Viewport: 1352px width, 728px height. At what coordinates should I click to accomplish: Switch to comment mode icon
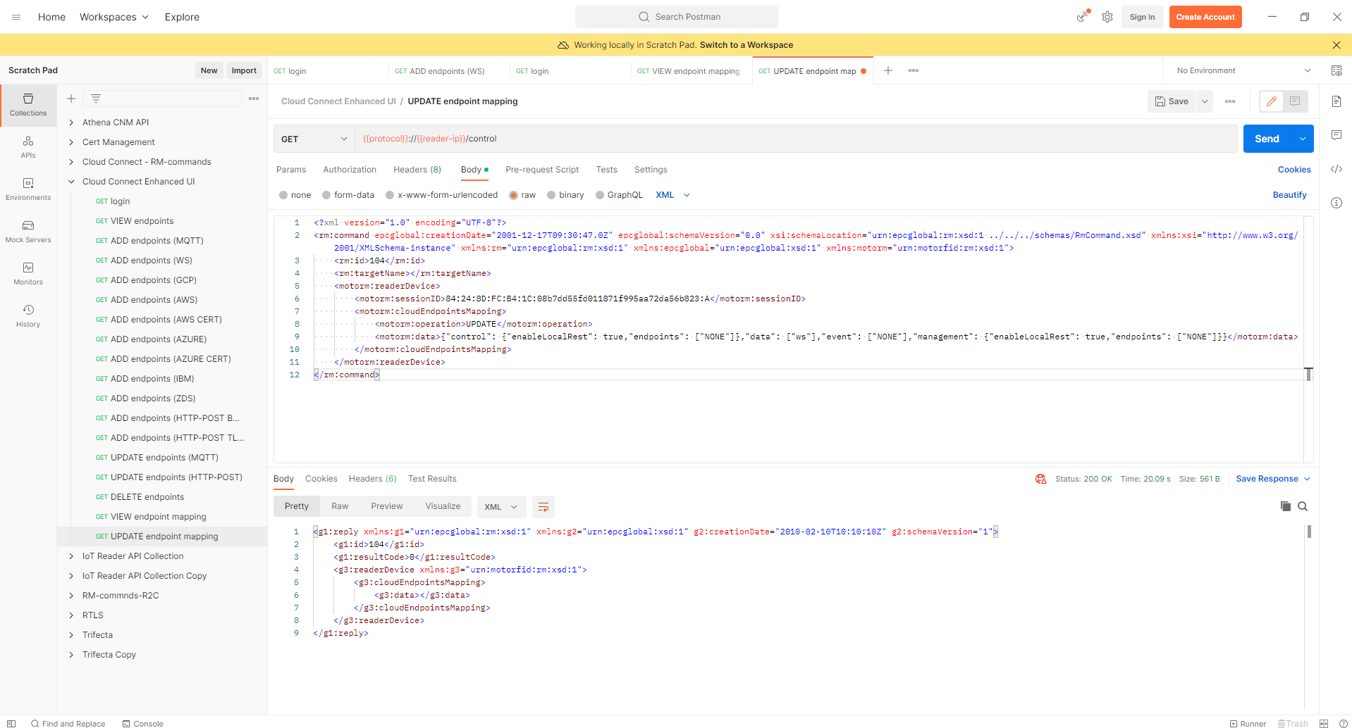coord(1295,101)
